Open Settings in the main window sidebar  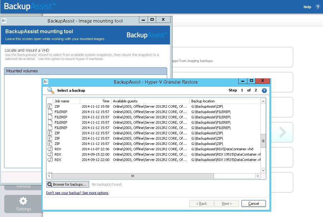(x=23, y=204)
